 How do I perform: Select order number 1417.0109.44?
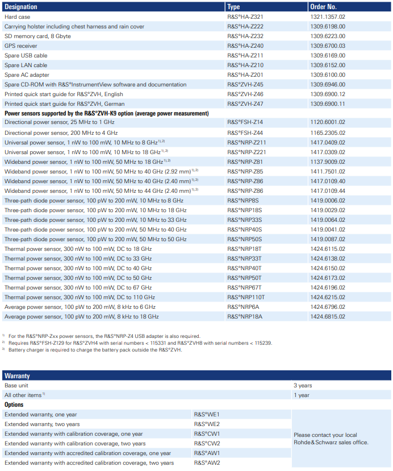pyautogui.click(x=328, y=191)
